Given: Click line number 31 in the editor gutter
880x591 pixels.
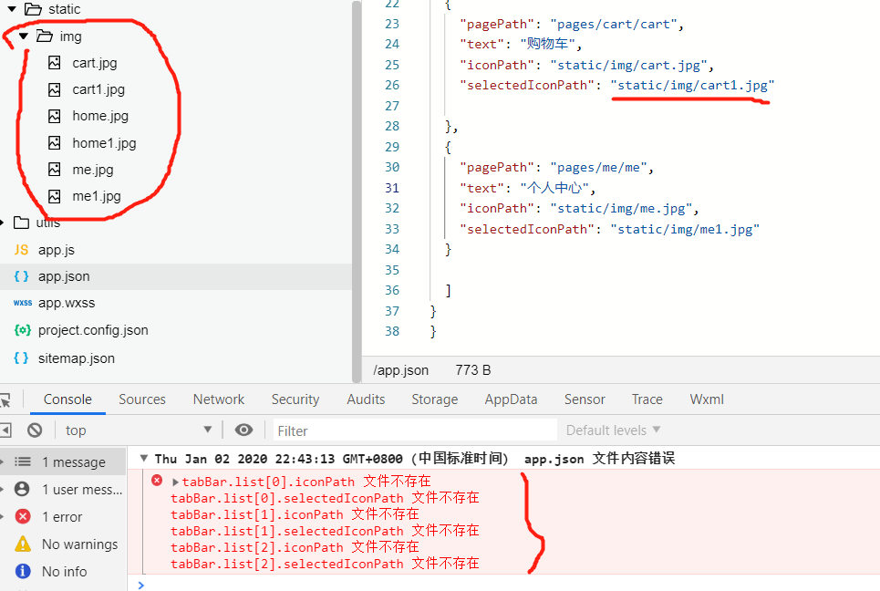Looking at the screenshot, I should (392, 188).
